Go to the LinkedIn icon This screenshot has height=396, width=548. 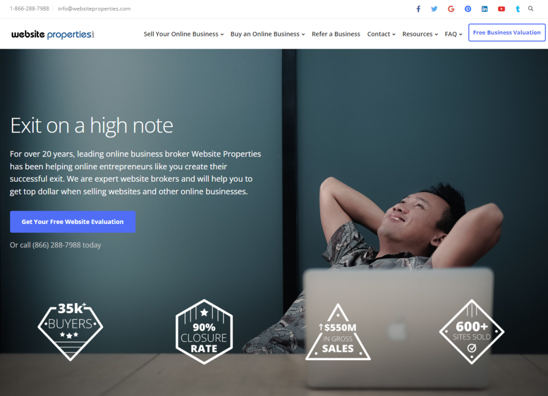484,9
